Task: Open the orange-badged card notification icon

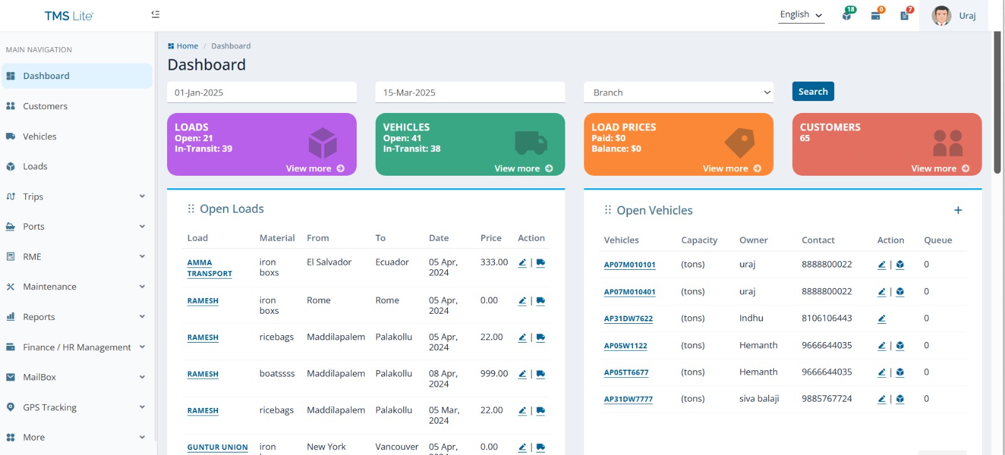Action: [x=876, y=15]
